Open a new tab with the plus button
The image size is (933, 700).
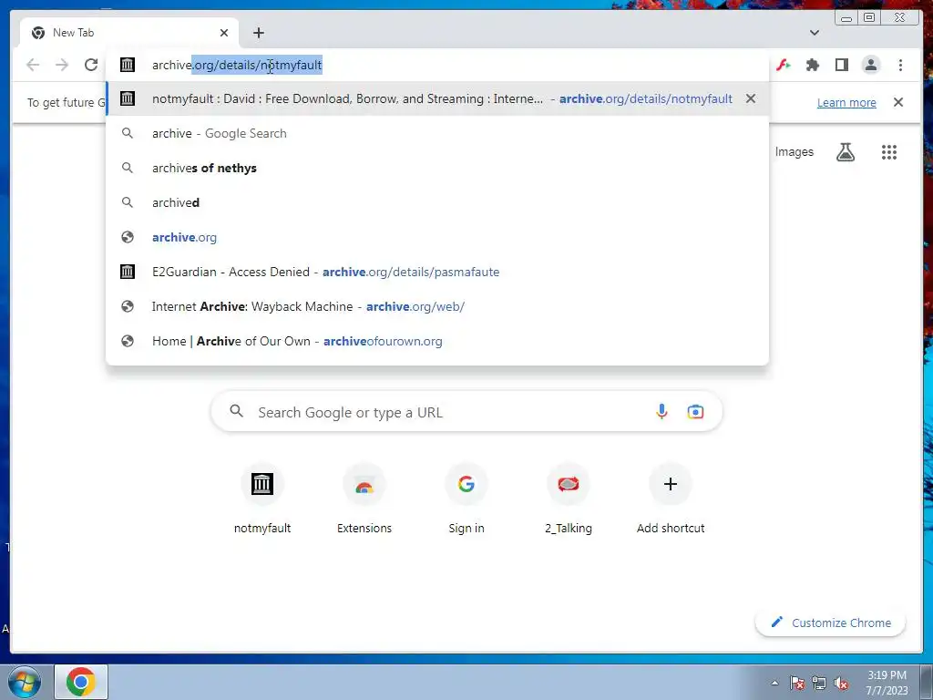pos(258,33)
